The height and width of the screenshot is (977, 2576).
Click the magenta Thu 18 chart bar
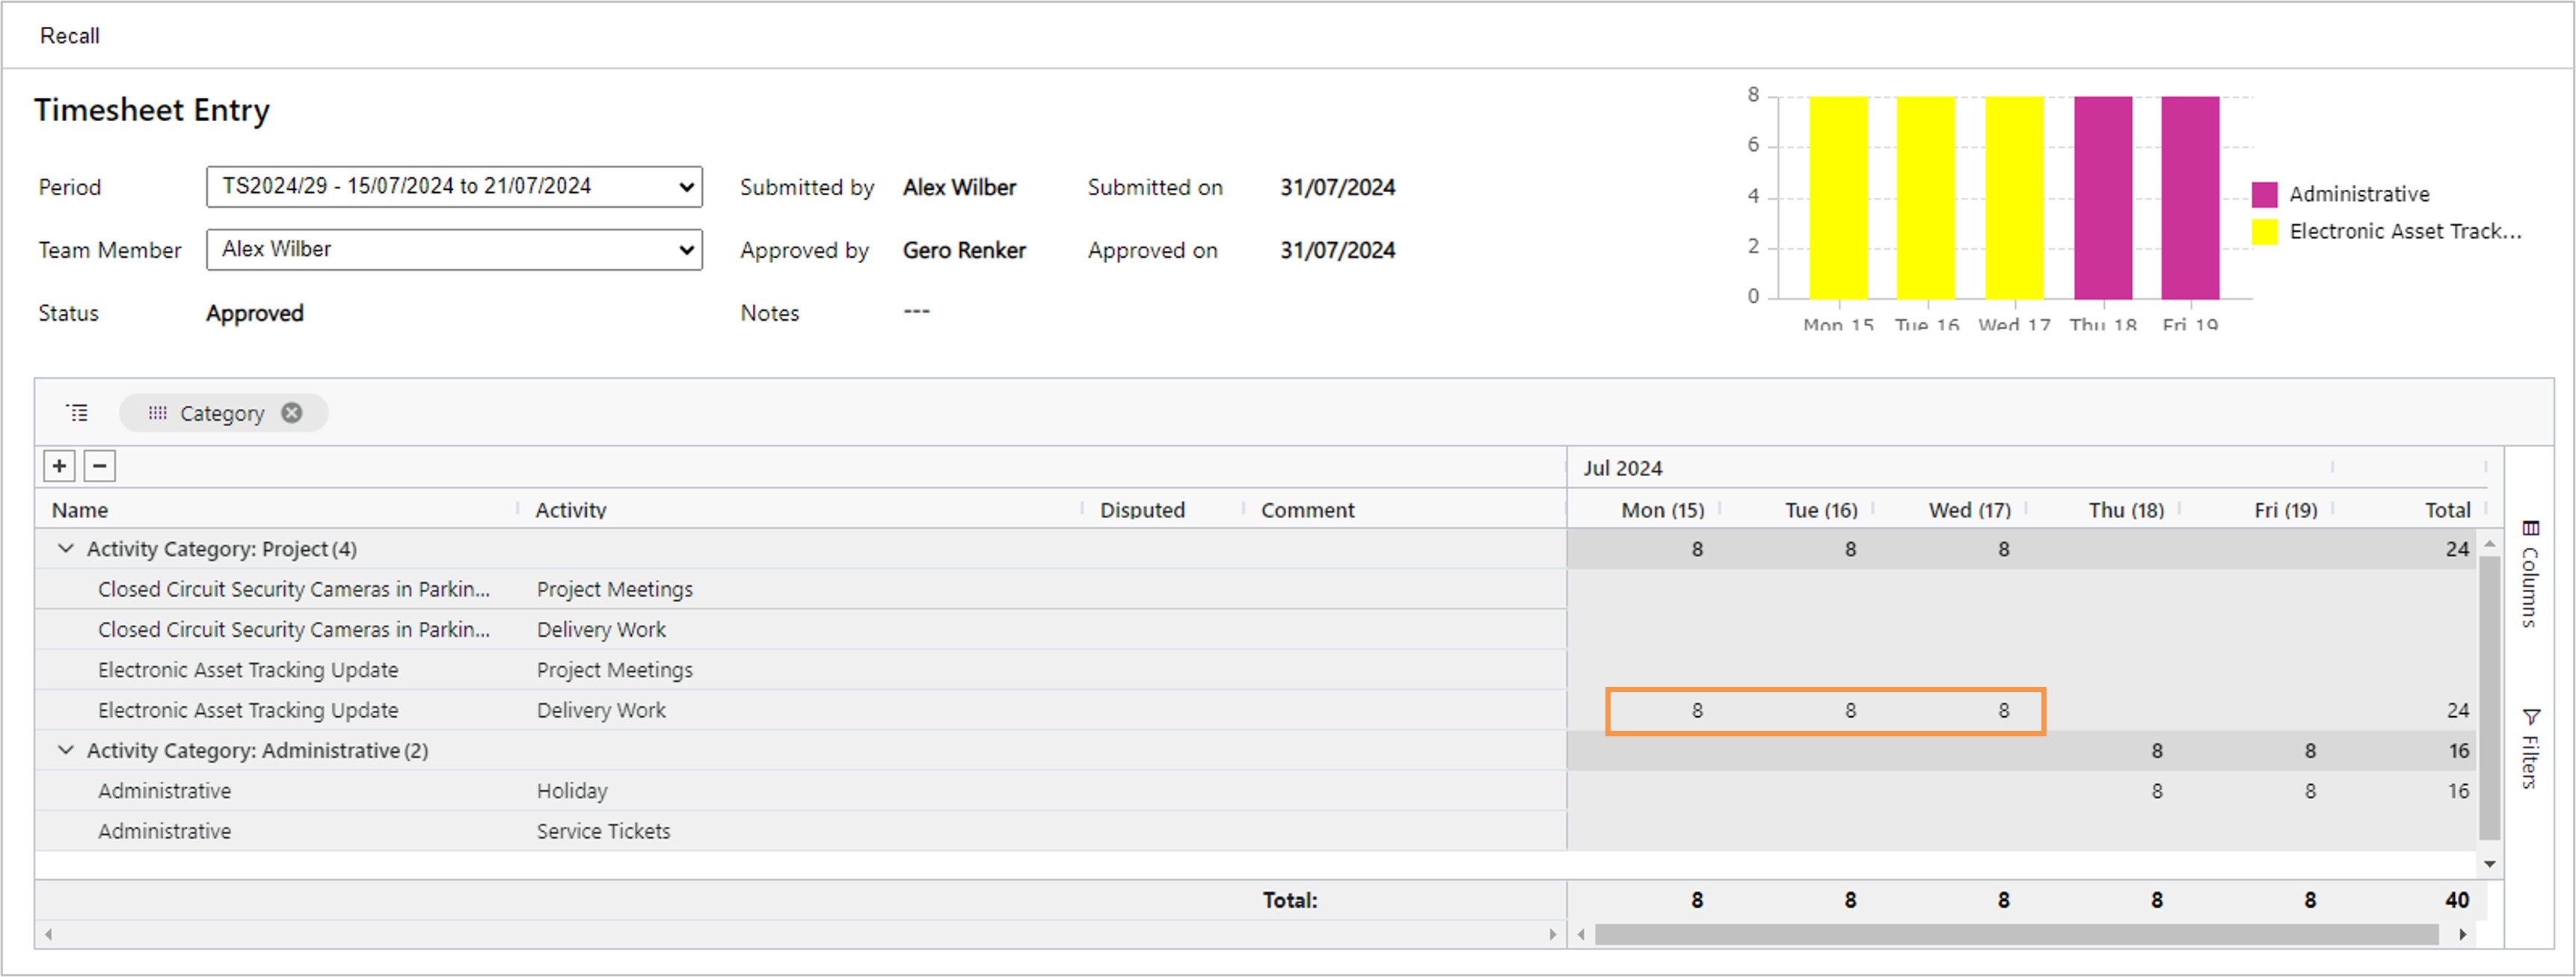2102,197
